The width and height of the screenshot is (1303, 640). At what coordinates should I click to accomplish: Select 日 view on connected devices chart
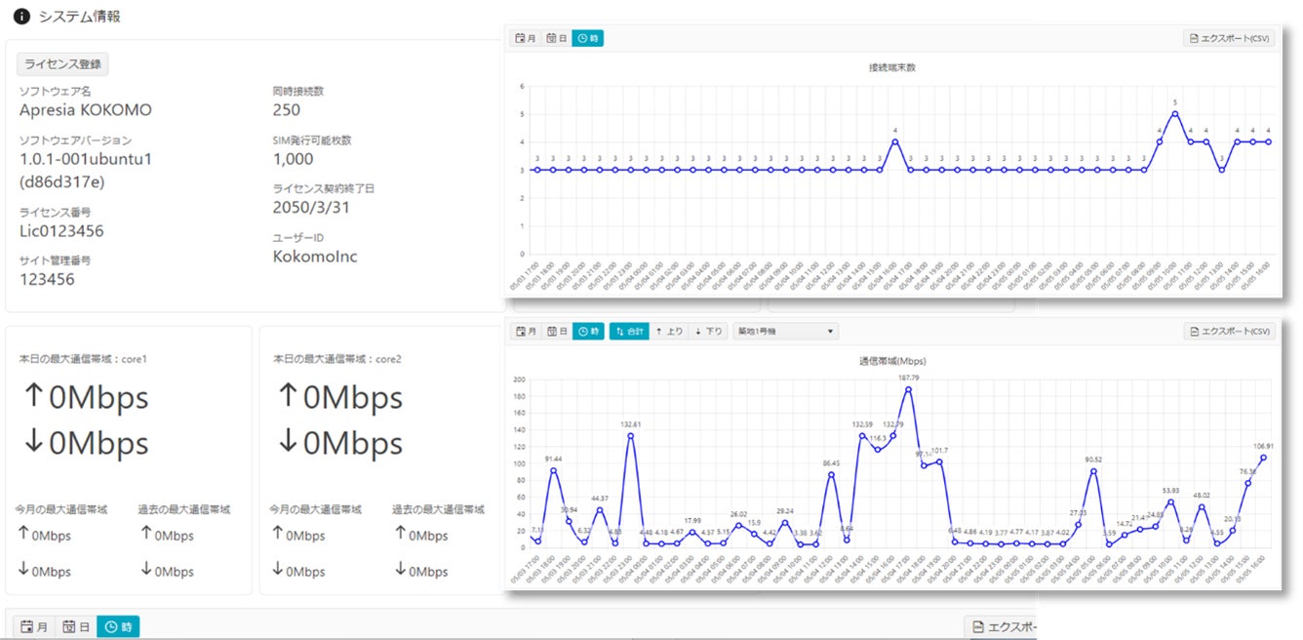(x=557, y=38)
